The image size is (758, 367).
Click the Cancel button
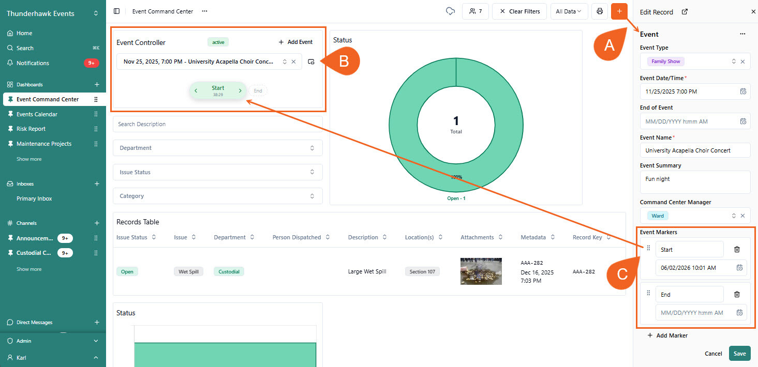(x=713, y=354)
